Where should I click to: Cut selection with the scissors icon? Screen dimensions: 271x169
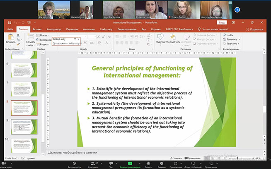pyautogui.click(x=18, y=35)
